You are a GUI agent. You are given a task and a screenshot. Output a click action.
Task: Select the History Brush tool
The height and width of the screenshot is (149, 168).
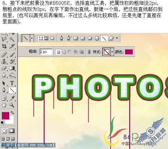pyautogui.click(x=12, y=62)
